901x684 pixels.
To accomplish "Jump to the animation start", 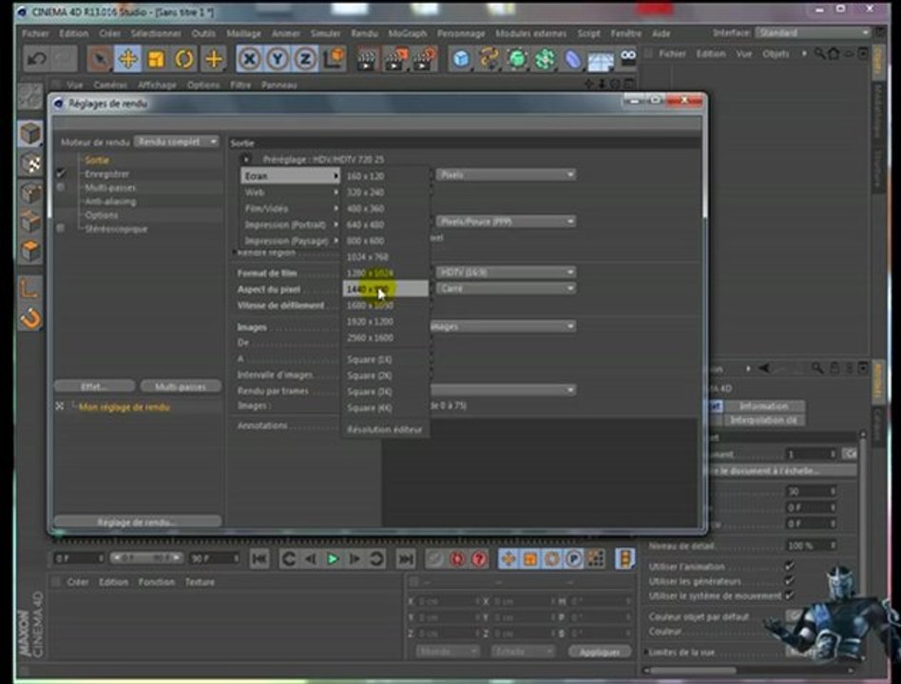I will [x=259, y=559].
